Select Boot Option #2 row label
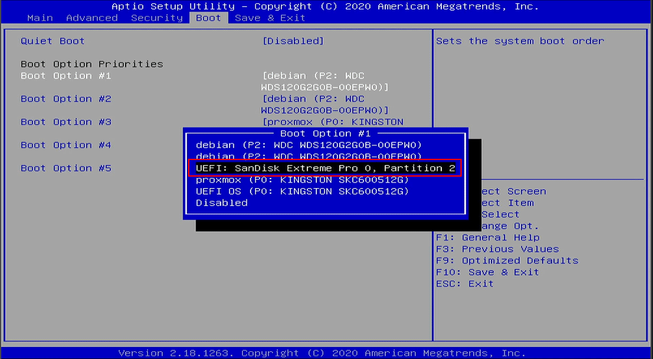This screenshot has height=359, width=653. point(66,99)
